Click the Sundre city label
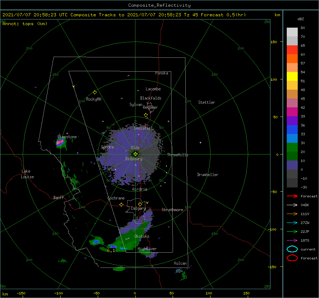Screen dimensions: 319x298 pyautogui.click(x=107, y=147)
